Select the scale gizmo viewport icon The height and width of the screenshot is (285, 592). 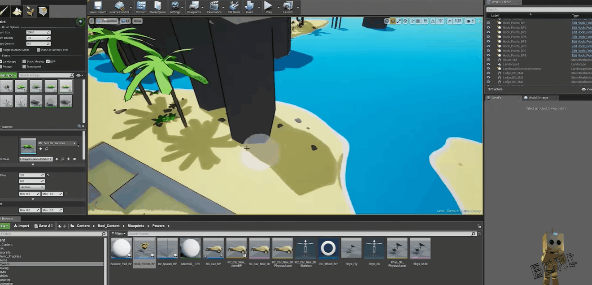399,21
